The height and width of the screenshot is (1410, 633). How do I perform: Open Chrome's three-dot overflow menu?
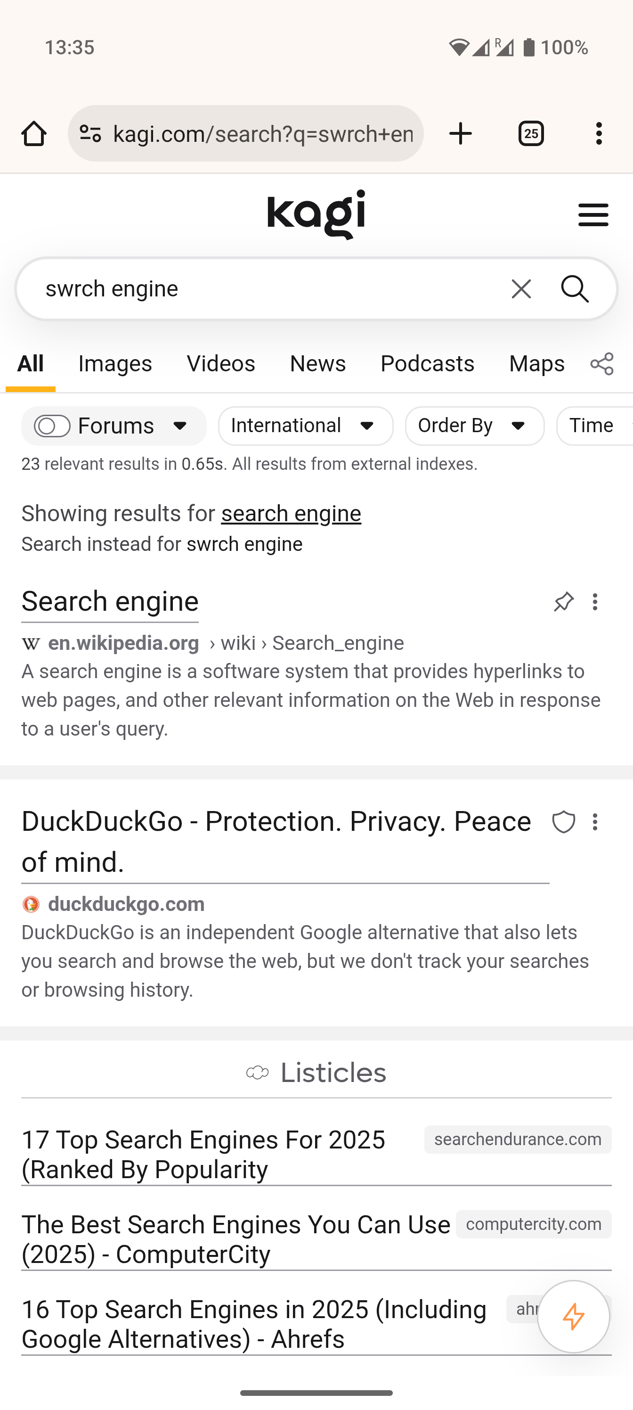click(x=599, y=133)
